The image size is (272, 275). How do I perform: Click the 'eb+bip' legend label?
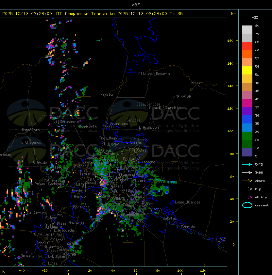pos(261,197)
